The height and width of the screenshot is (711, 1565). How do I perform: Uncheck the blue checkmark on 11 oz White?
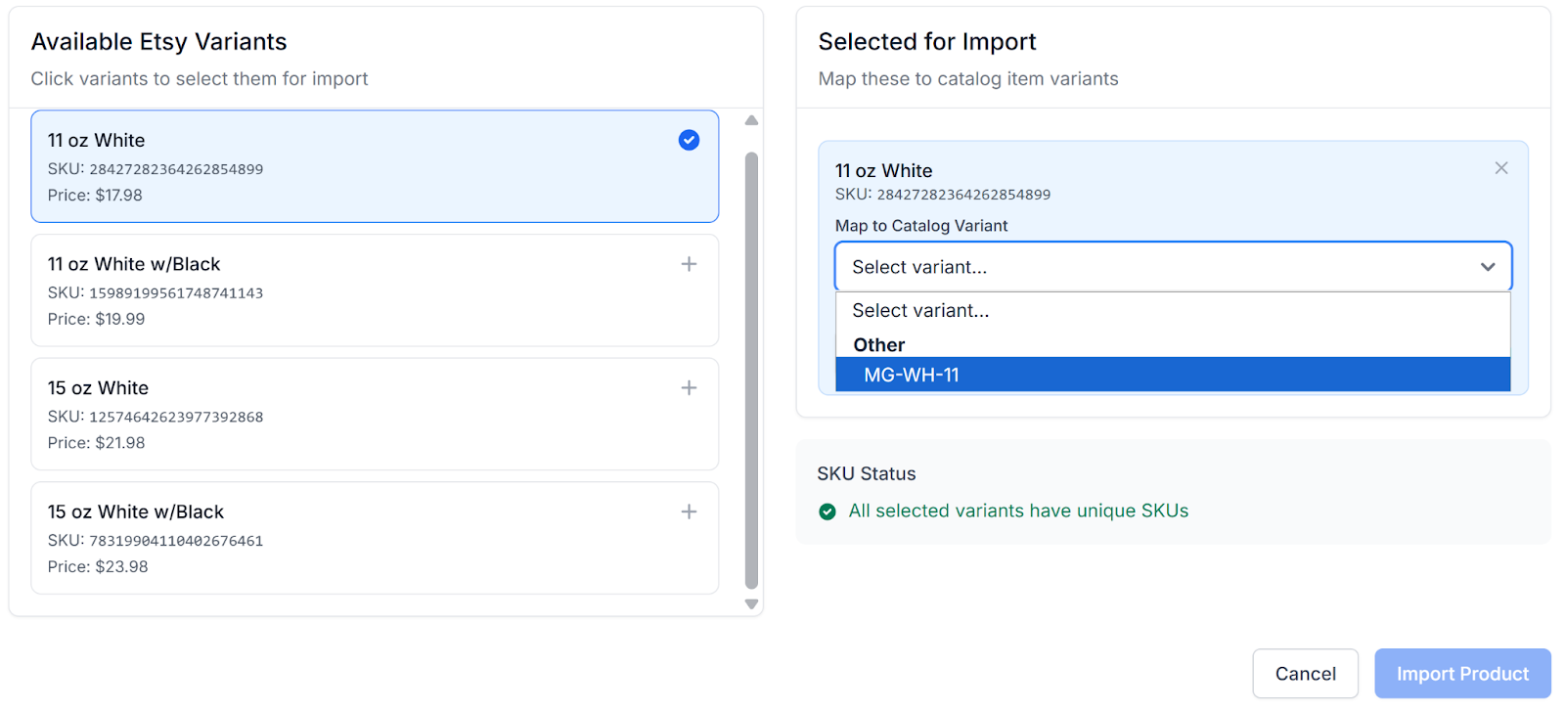[x=689, y=140]
